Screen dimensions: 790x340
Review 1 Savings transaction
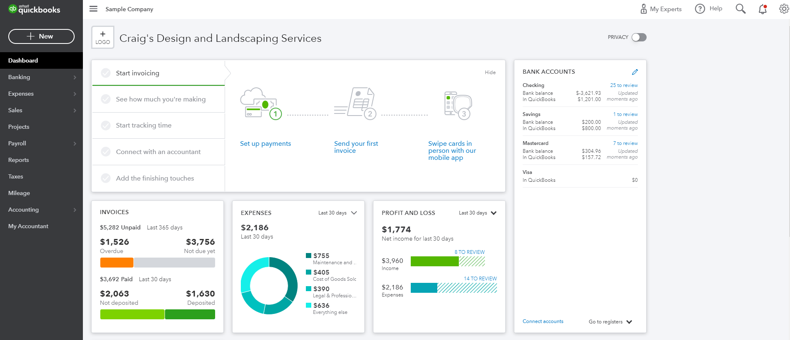click(x=625, y=114)
